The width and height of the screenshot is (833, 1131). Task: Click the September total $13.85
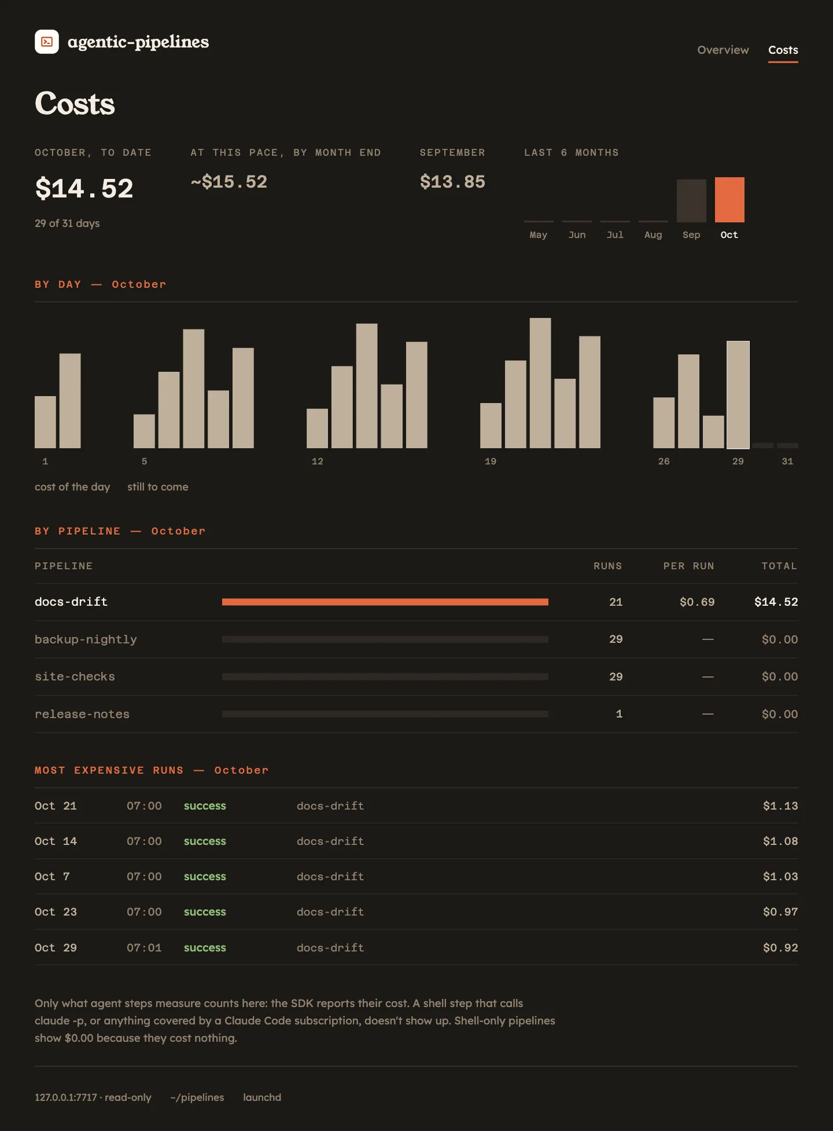point(452,182)
